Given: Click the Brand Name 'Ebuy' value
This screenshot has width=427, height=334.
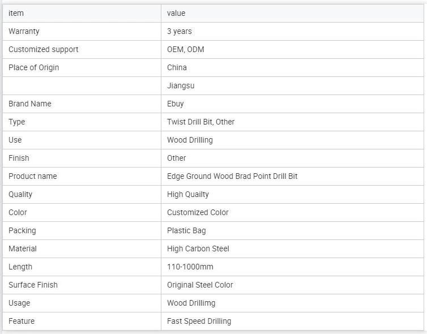Looking at the screenshot, I should coord(176,104).
